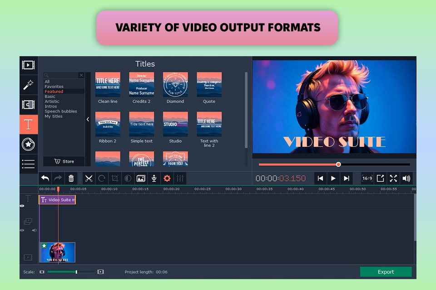Mute the overlay track speaker

[x=34, y=230]
